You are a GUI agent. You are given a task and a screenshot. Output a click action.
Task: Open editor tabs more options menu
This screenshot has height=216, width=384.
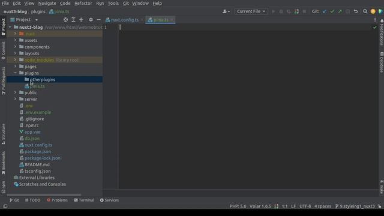point(375,20)
